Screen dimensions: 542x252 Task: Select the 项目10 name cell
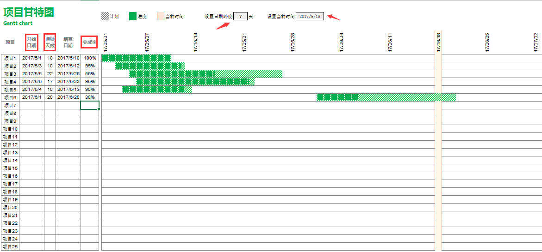point(10,129)
